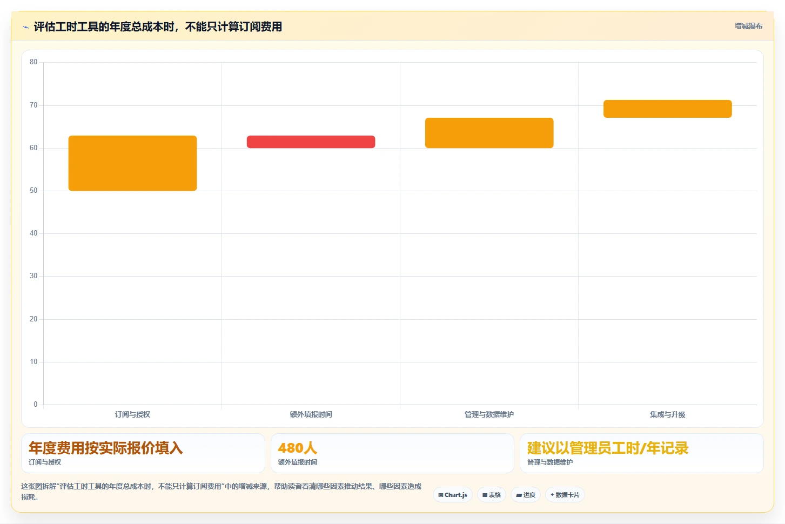Screen dimensions: 785x524
Task: Select the orange 订阅与授权 bar
Action: point(132,163)
